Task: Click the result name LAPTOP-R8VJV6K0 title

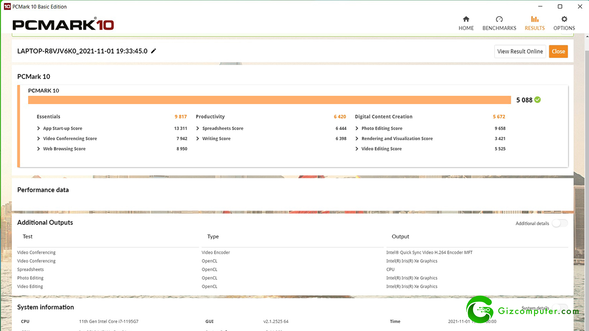Action: [82, 51]
